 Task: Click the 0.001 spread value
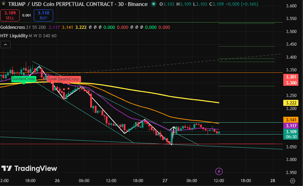(26, 15)
